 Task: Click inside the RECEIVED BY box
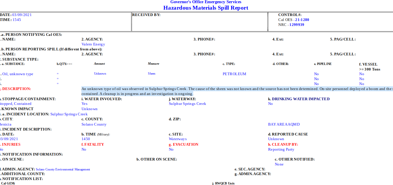[199, 22]
